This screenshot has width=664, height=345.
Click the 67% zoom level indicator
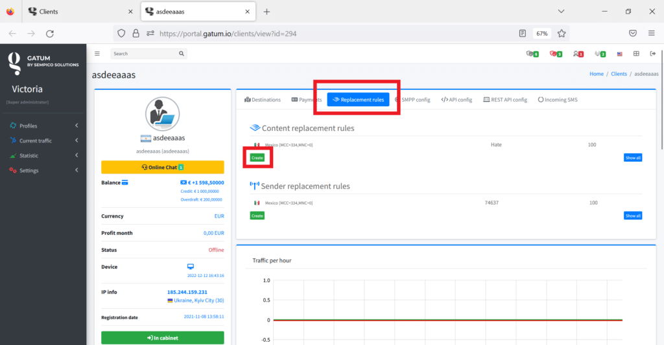(542, 34)
